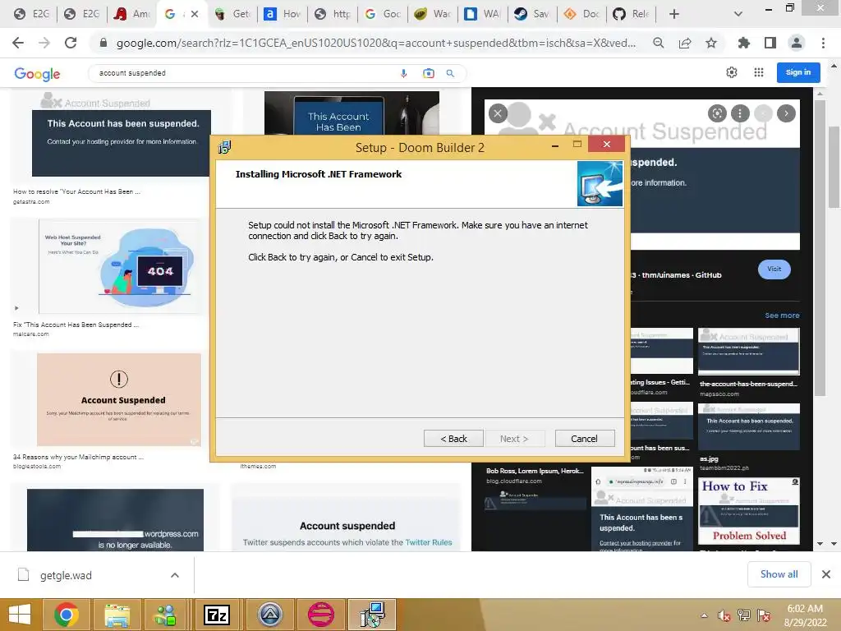Click the Visit button in preview
841x631 pixels.
(x=774, y=269)
